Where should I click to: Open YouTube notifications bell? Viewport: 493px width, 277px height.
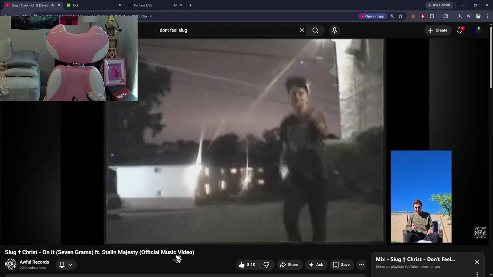459,30
